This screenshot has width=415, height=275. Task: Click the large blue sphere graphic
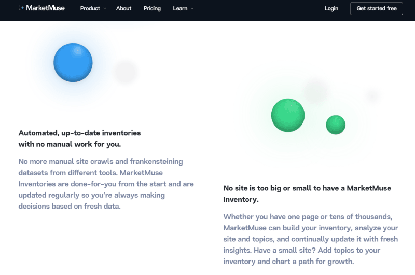(73, 62)
